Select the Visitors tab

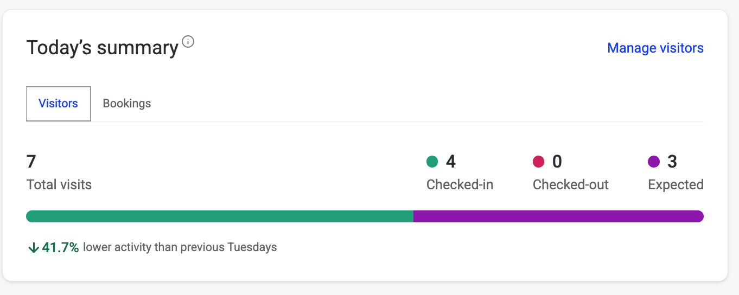tap(58, 103)
